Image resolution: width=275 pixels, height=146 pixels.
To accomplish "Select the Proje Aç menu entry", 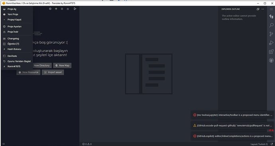I will (x=17, y=9).
